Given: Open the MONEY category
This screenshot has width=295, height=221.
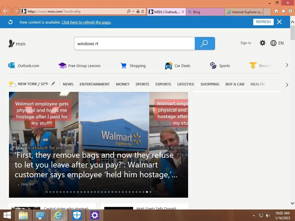Looking at the screenshot, I should tap(122, 84).
